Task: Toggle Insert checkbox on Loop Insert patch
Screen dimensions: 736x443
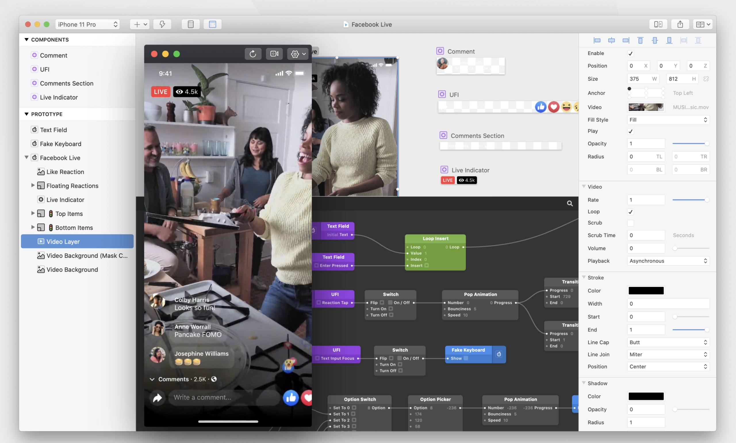Action: coord(426,265)
